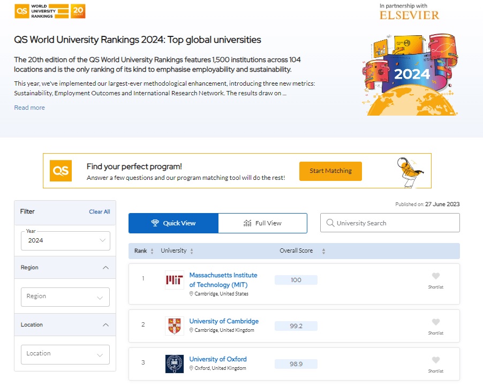This screenshot has height=387, width=483.
Task: Switch to the Full View tab
Action: coord(262,223)
